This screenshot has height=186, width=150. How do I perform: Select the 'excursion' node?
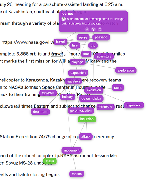(x=94, y=90)
